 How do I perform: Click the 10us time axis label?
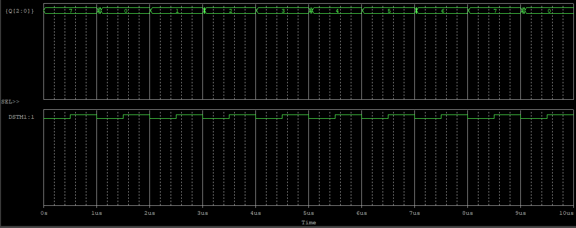(567, 213)
